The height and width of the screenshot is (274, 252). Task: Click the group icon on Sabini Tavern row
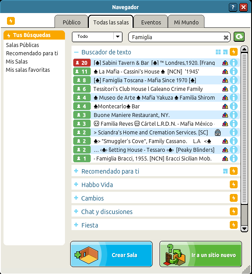[x=225, y=63]
